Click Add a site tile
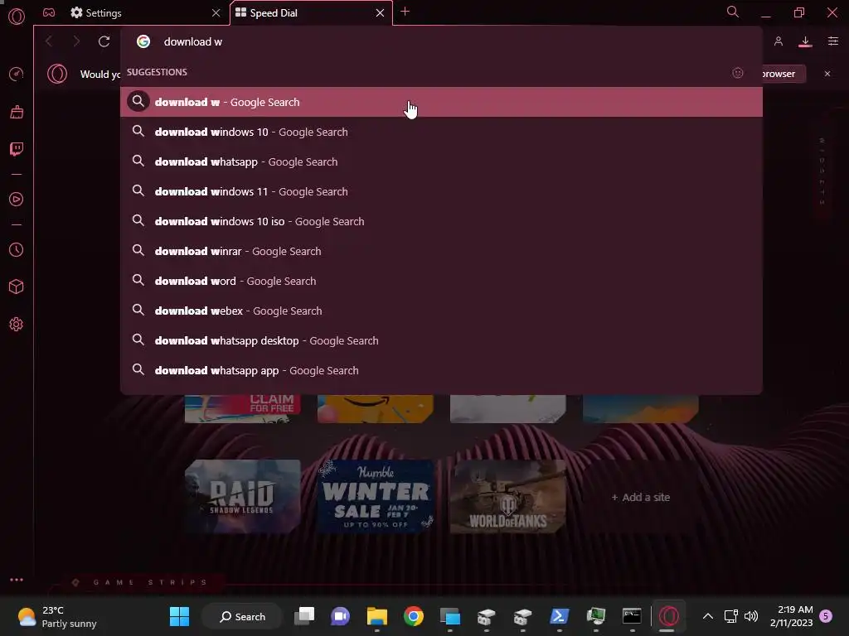This screenshot has height=636, width=849. tap(641, 497)
